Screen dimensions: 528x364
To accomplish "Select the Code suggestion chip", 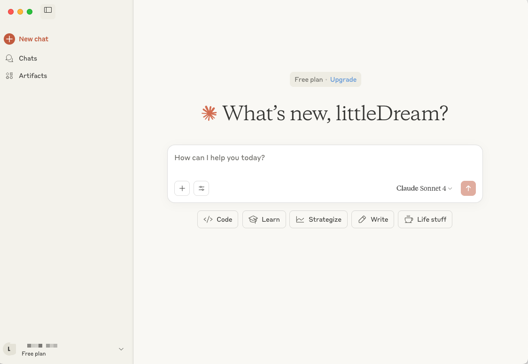I will coord(217,219).
